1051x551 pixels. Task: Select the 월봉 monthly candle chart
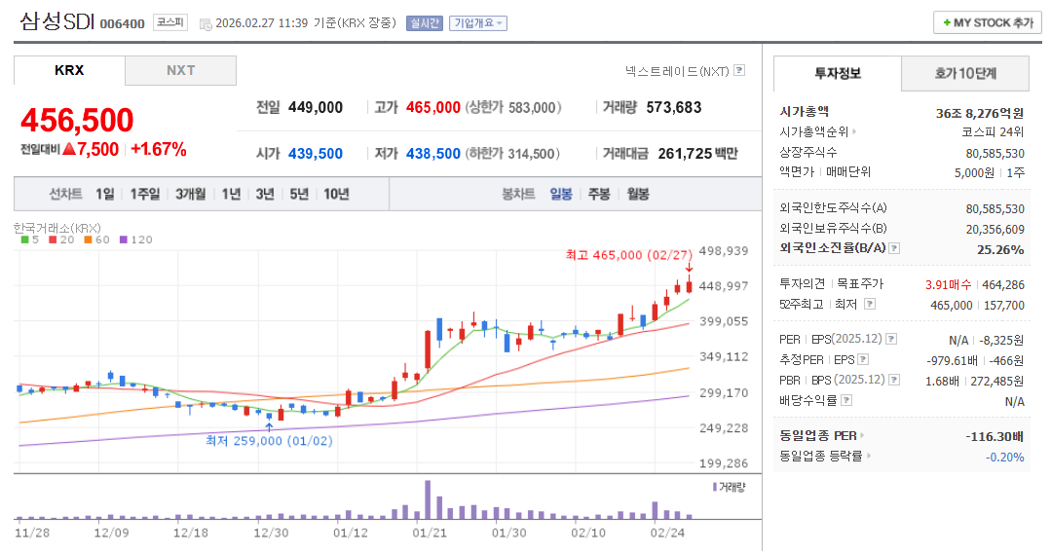(x=638, y=194)
